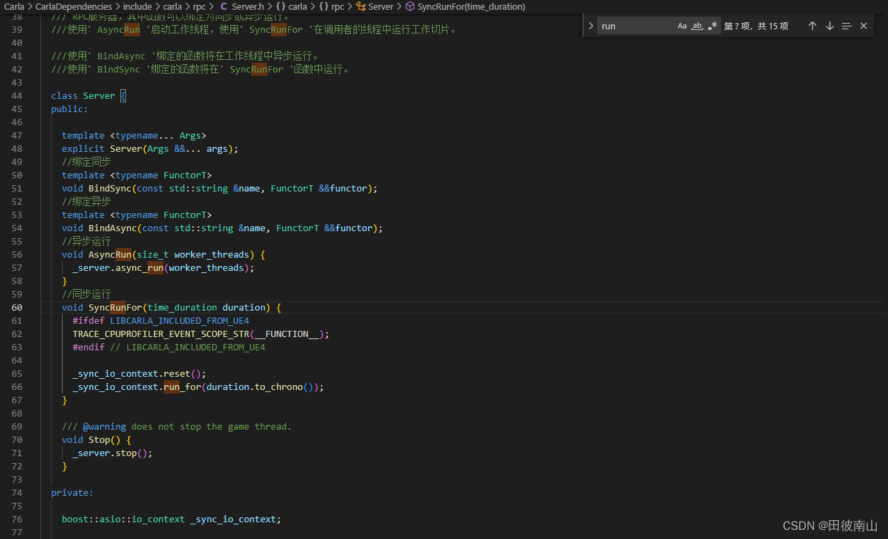Click '_server.async_run(worker_threads);' statement

[164, 267]
